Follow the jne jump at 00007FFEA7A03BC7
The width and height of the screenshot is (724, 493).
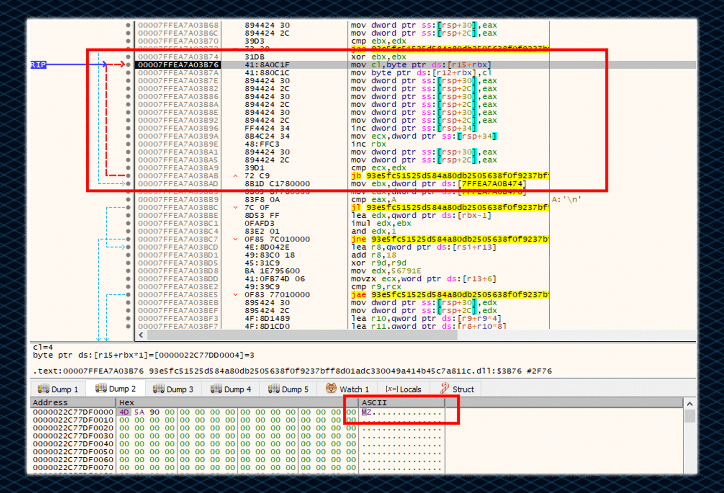pos(449,239)
